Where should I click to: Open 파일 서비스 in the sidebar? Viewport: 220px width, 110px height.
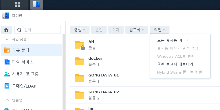tap(31, 62)
